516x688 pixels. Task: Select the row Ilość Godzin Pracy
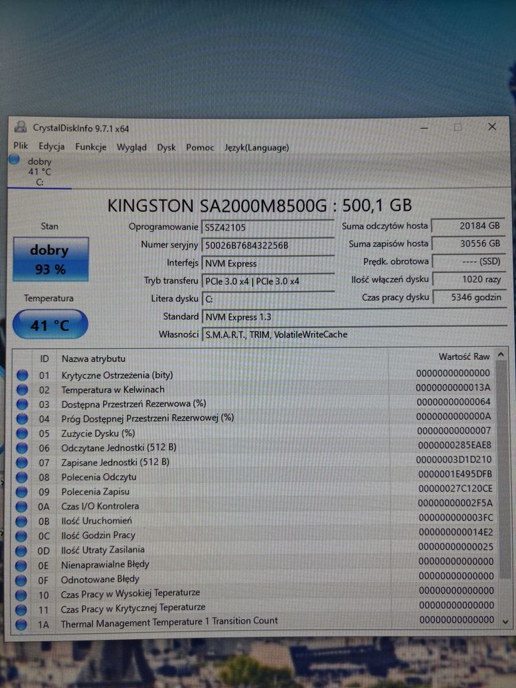tap(255, 535)
